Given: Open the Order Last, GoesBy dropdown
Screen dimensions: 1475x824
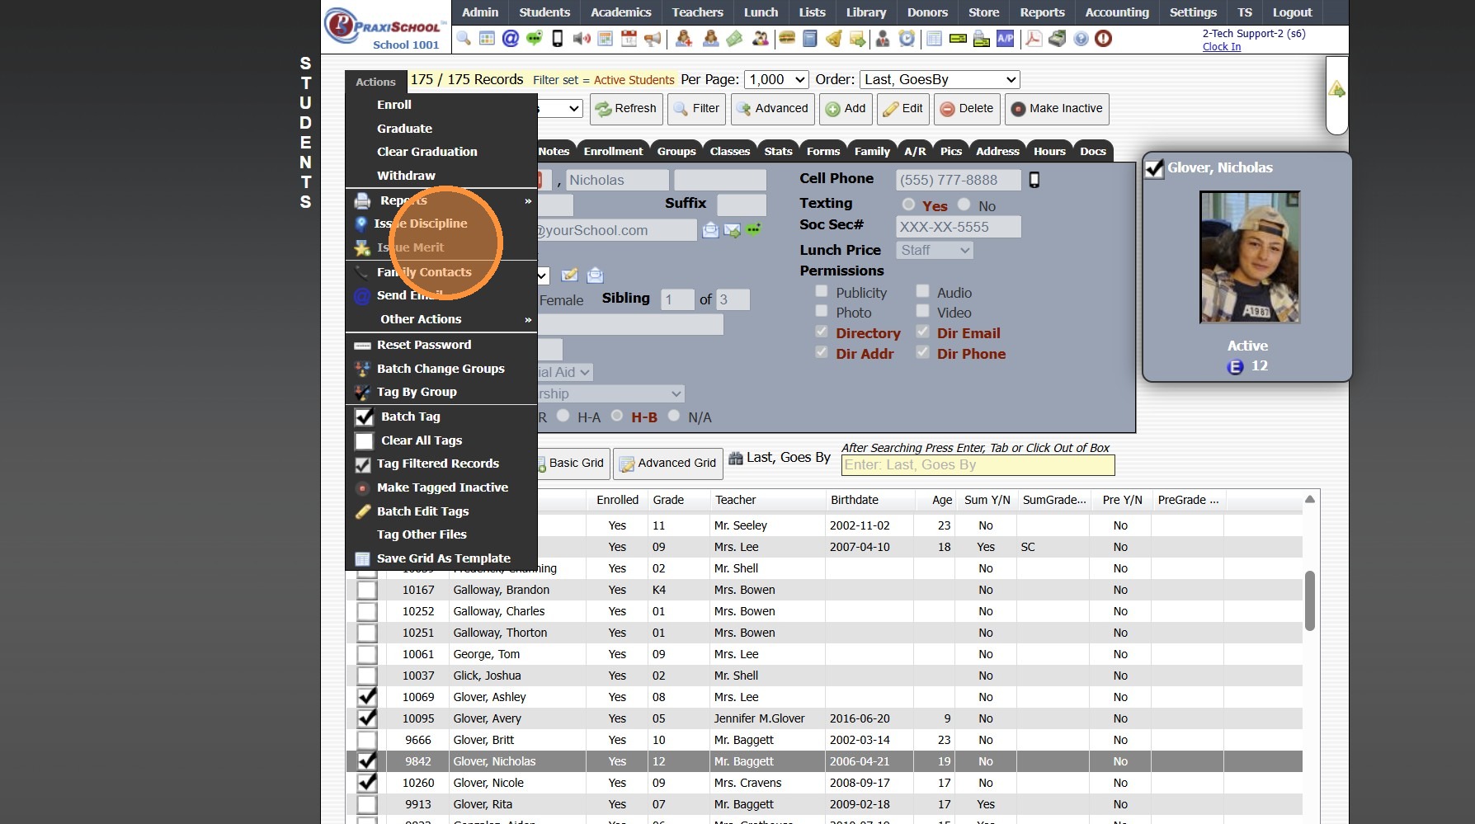Looking at the screenshot, I should (940, 79).
